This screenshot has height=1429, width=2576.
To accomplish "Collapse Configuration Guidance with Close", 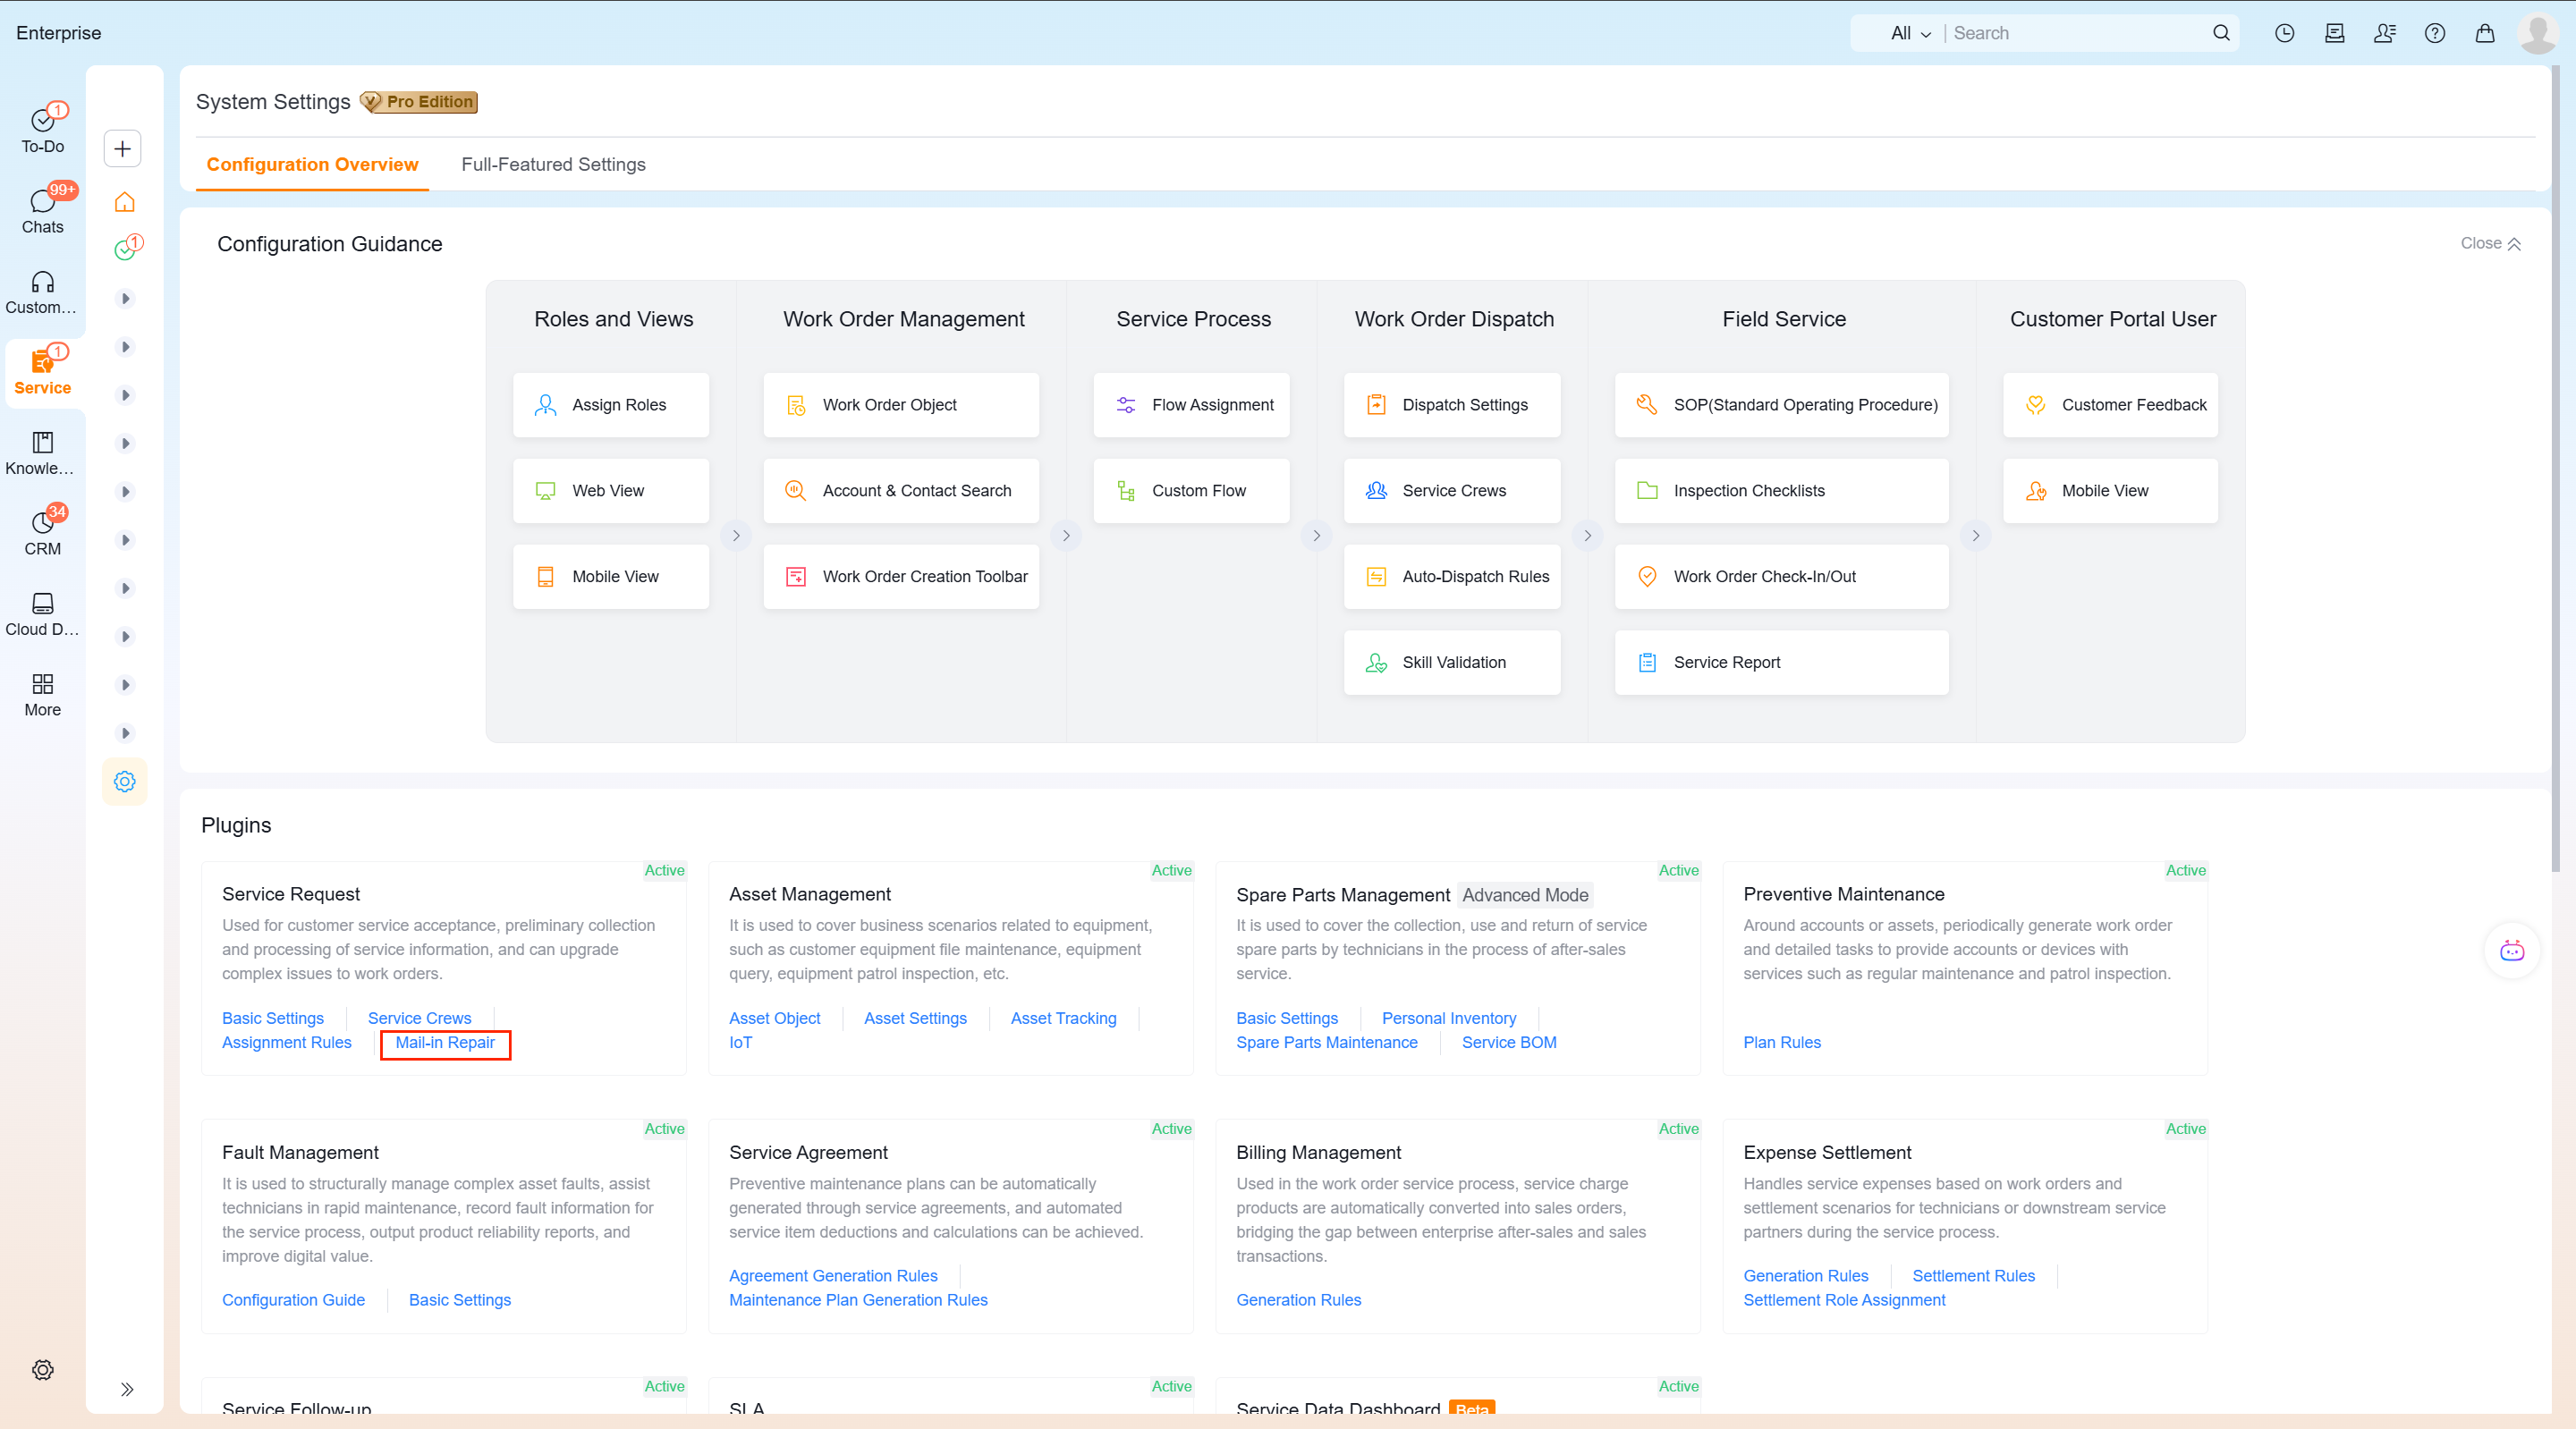I will (x=2491, y=243).
